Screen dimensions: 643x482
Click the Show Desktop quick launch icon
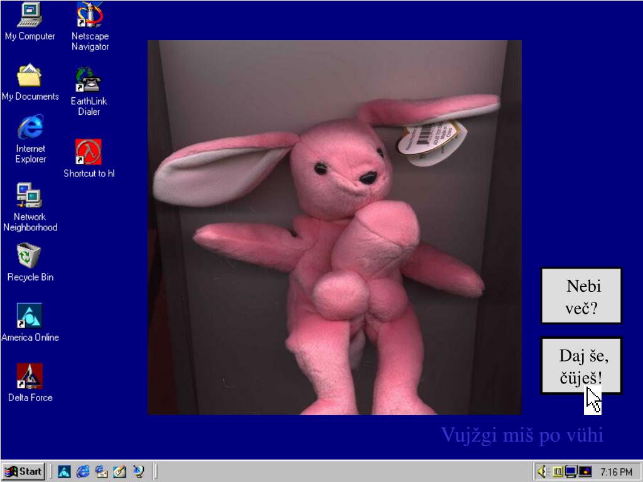[120, 472]
